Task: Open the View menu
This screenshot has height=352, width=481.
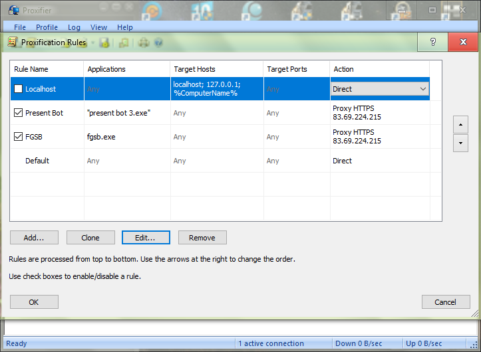Action: 98,27
